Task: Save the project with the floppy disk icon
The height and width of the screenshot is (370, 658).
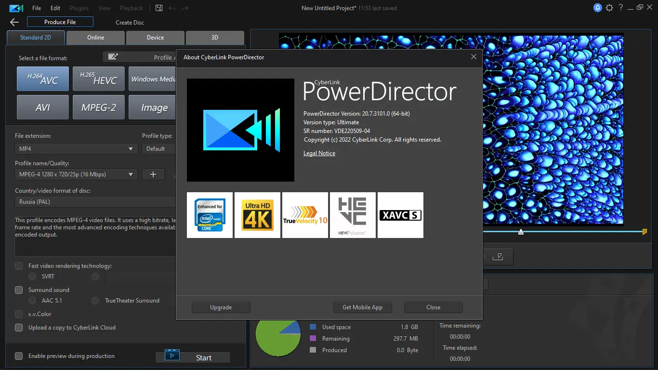Action: pos(159,8)
